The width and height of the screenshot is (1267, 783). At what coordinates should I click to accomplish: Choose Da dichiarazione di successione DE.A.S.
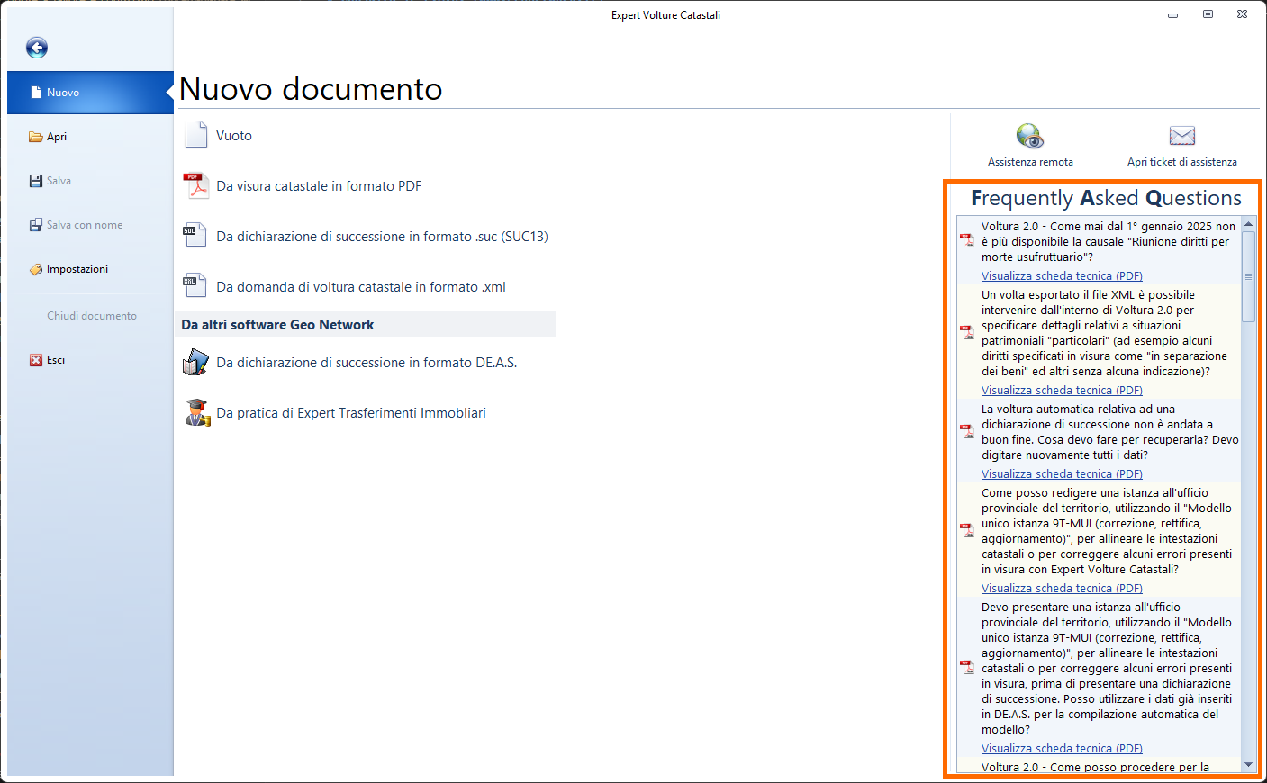click(367, 363)
